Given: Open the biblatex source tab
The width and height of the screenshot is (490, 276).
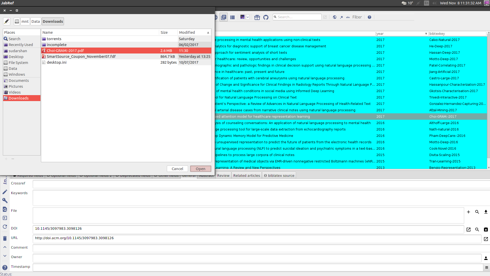Looking at the screenshot, I should (x=279, y=175).
